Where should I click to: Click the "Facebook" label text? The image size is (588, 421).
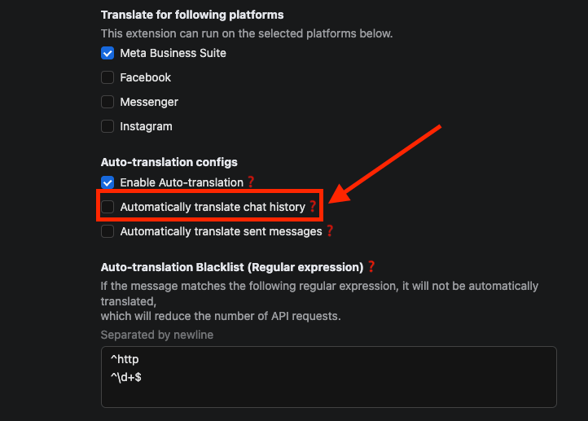pos(145,77)
